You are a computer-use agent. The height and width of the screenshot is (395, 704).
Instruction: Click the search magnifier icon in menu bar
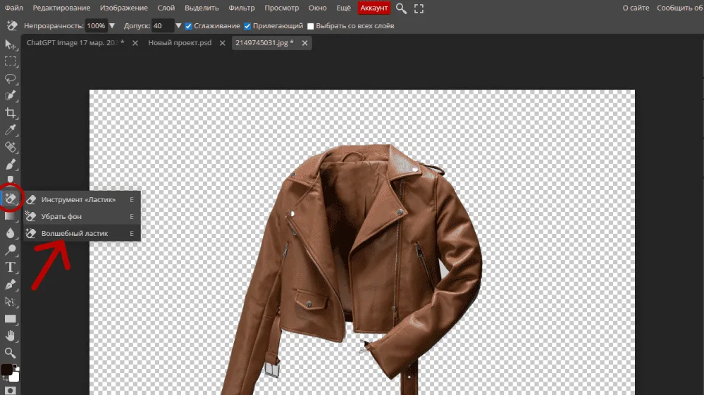coord(401,8)
